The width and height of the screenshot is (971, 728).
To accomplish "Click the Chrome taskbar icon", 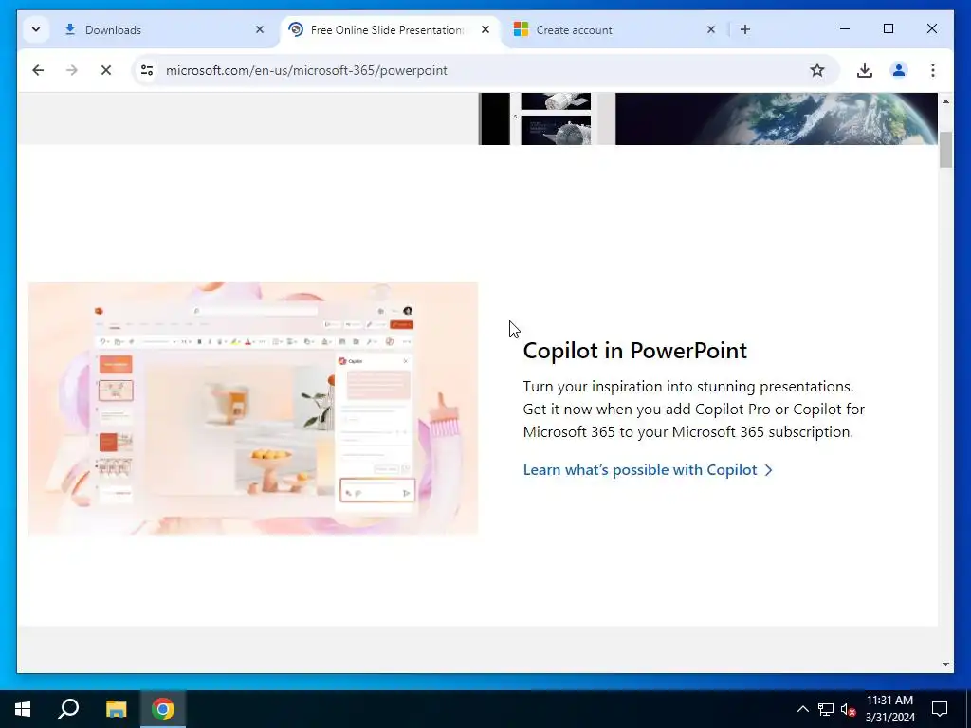I will (163, 709).
